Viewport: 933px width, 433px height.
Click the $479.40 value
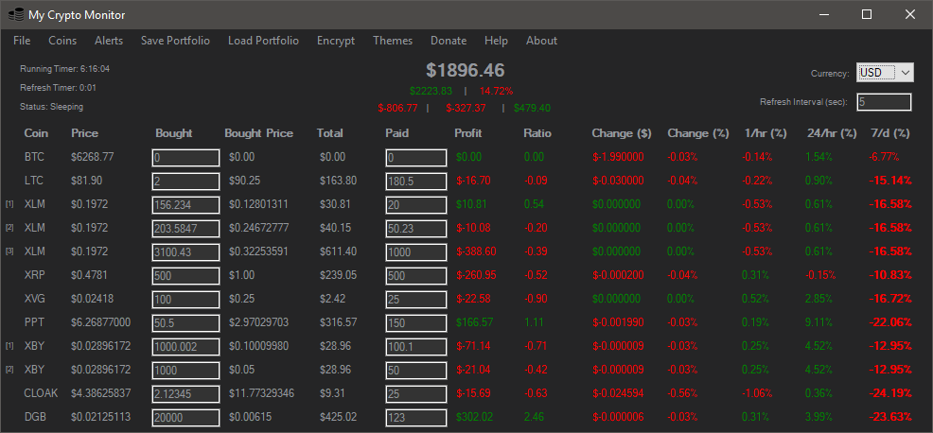(532, 108)
